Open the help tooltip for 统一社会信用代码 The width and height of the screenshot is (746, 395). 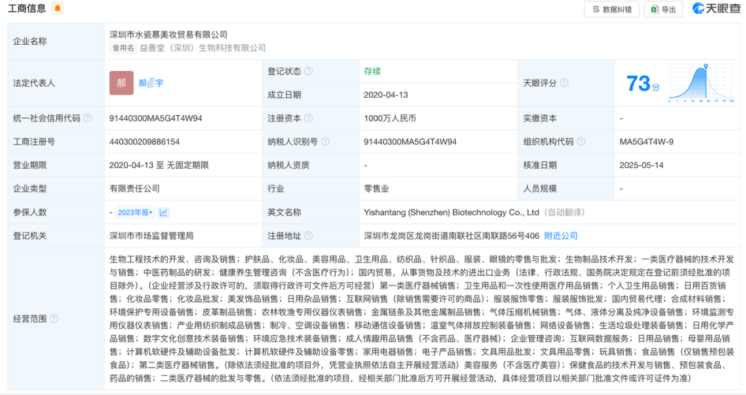(x=88, y=118)
